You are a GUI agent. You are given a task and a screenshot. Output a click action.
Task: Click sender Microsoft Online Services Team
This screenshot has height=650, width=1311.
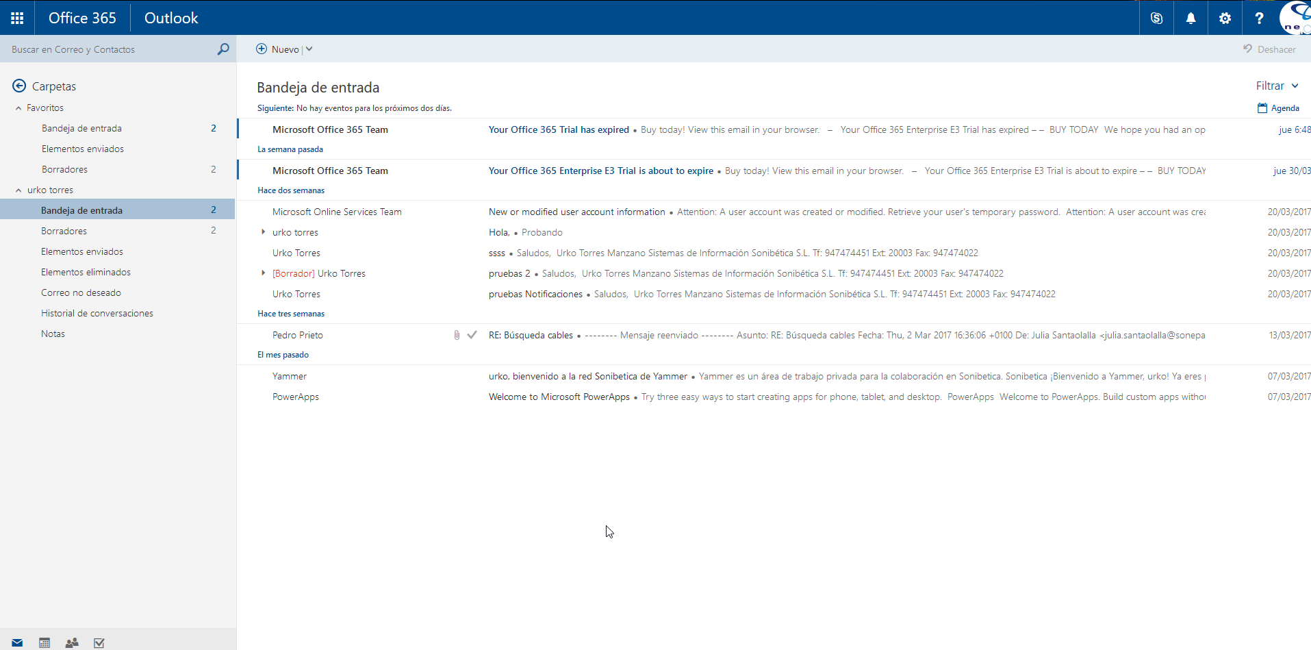pos(337,212)
